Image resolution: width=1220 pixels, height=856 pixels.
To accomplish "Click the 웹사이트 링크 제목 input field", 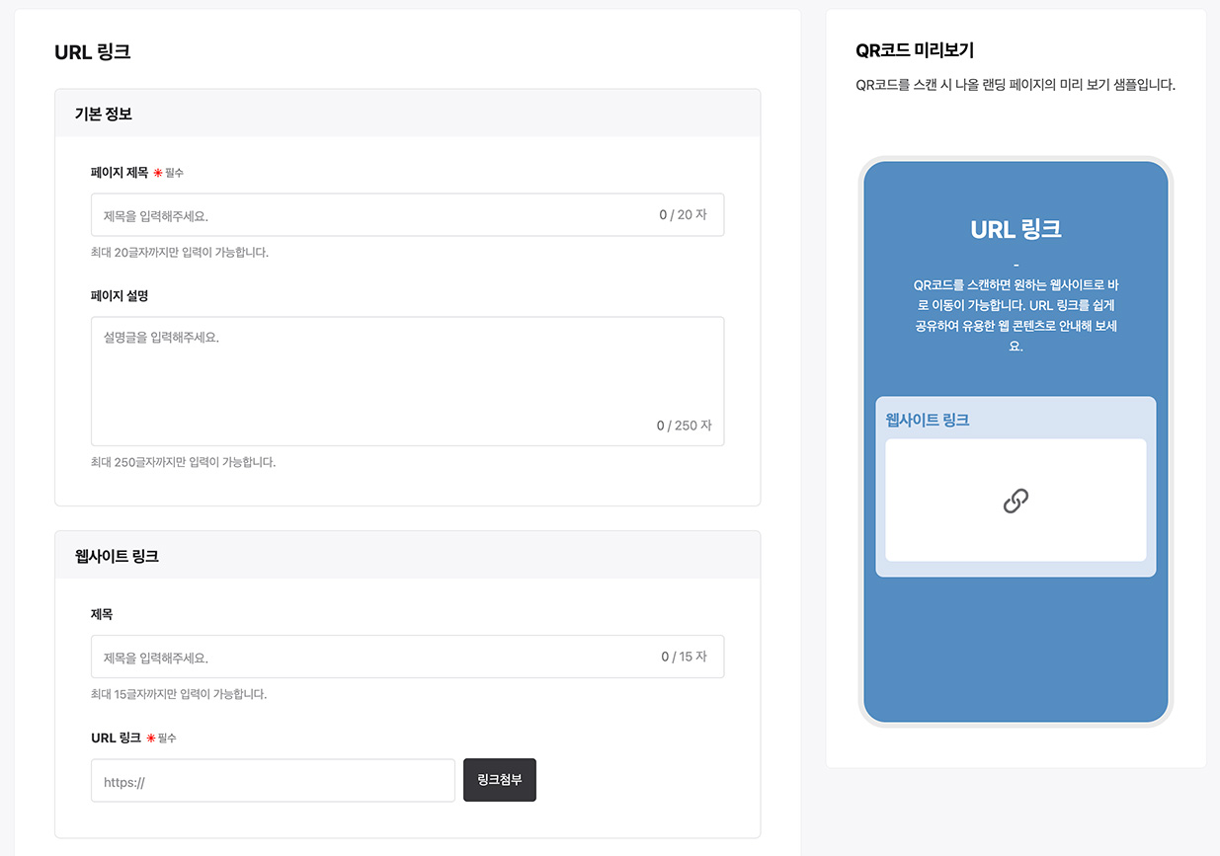I will pyautogui.click(x=407, y=657).
